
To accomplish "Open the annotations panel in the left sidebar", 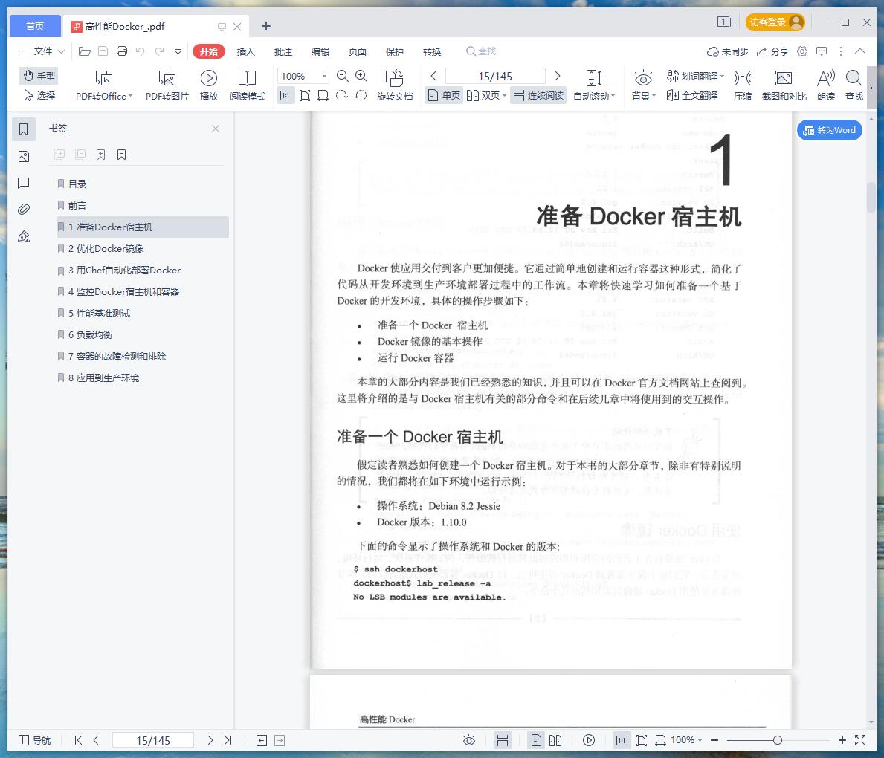I will tap(24, 183).
